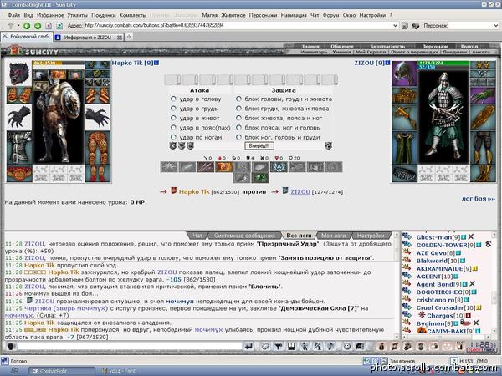The image size is (502, 376).
Task: Click the private message icon beside Ghost-man[9]
Action: 407,237
